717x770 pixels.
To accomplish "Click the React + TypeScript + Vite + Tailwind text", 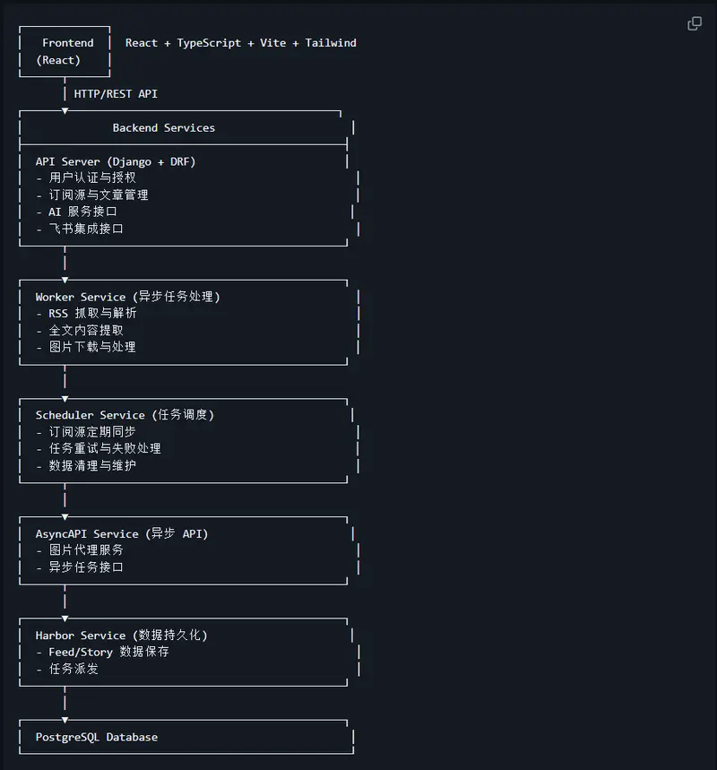I will point(240,43).
